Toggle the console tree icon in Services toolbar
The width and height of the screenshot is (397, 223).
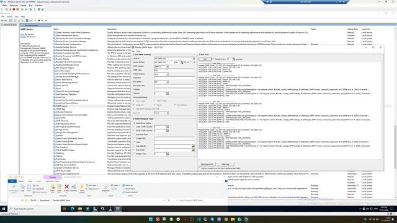pyautogui.click(x=11, y=20)
